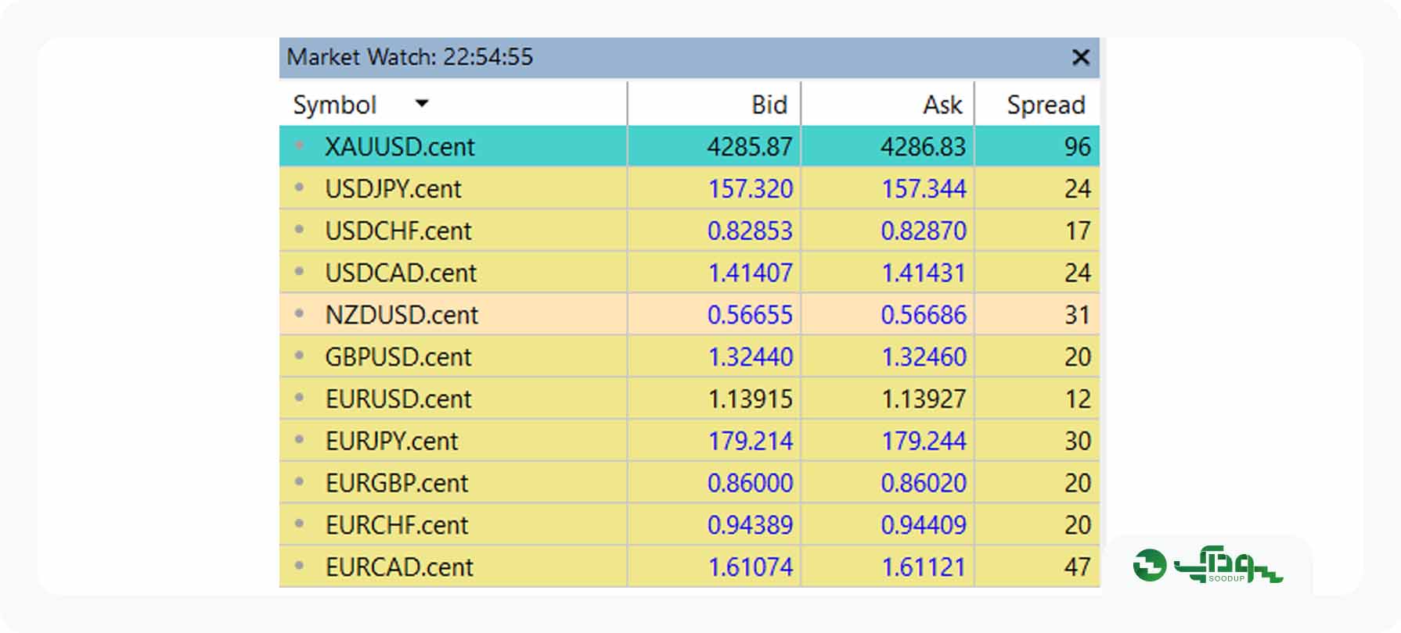
Task: Click the USDCHF.cent bid 0.82853
Action: tap(750, 231)
